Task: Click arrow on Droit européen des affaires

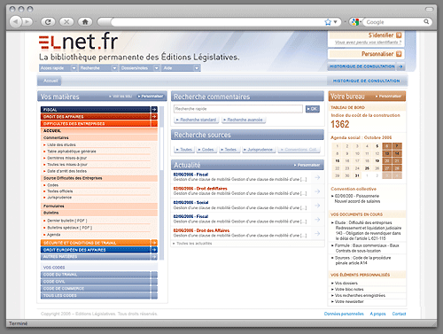Action: (x=154, y=250)
